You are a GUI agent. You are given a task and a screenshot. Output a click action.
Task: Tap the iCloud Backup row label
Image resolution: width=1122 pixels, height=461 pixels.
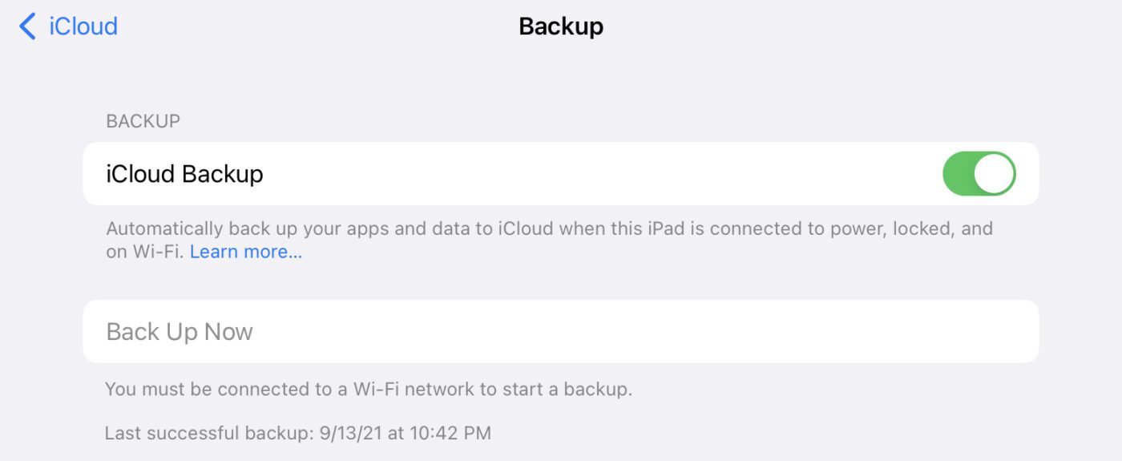pyautogui.click(x=185, y=174)
